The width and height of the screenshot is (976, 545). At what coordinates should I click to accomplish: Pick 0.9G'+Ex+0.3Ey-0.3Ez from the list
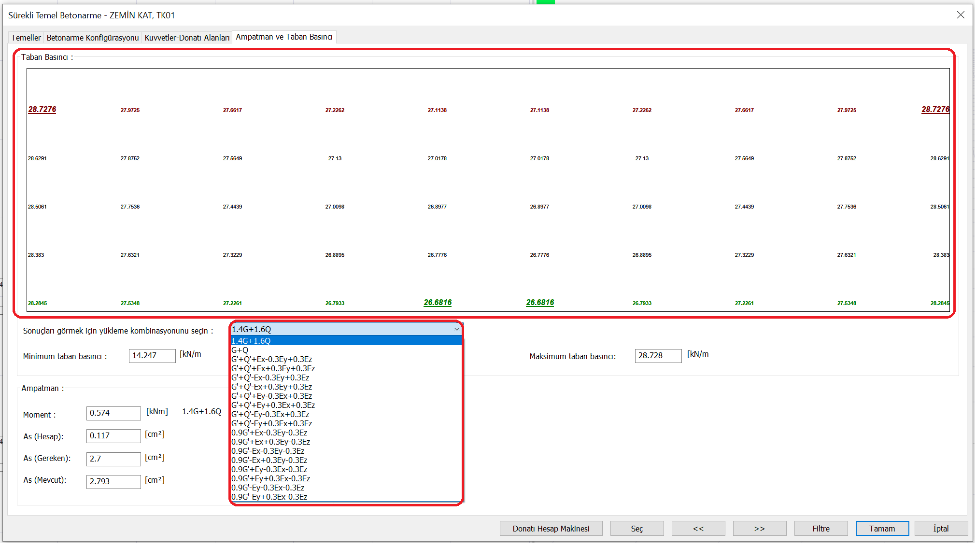coord(346,442)
